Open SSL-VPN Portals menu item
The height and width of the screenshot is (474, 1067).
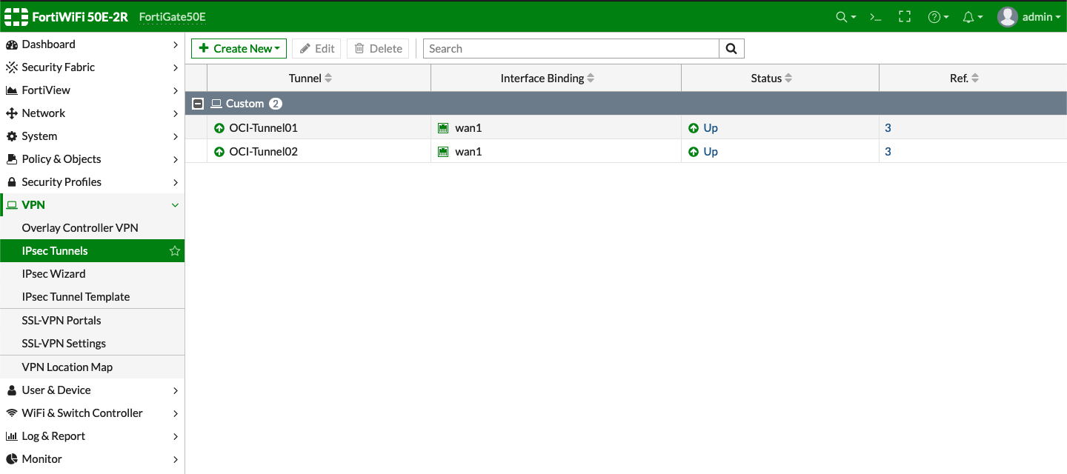62,321
